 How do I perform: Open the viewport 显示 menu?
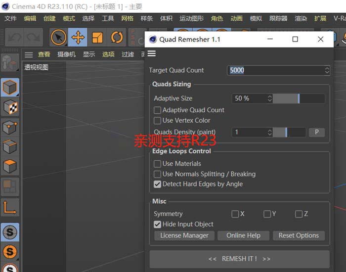89,54
